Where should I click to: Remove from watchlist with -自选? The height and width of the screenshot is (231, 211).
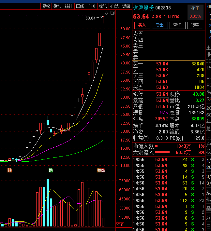(x=114, y=6)
